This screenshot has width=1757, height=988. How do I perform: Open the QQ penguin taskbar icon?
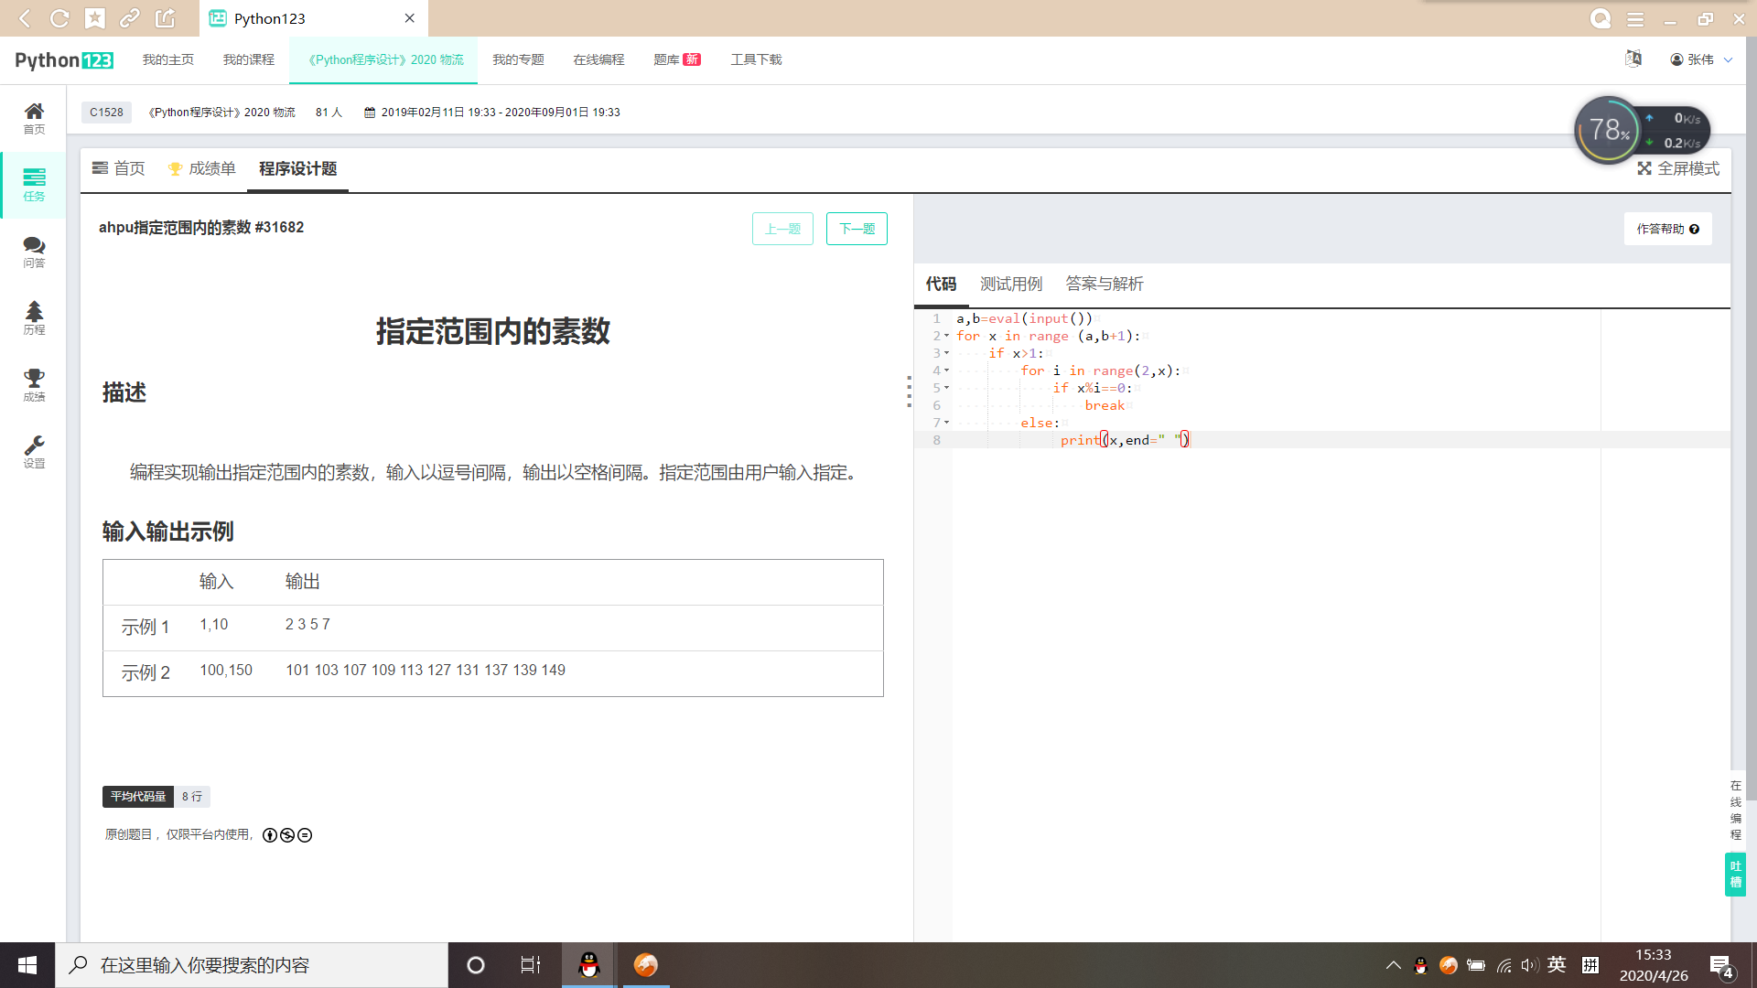589,964
